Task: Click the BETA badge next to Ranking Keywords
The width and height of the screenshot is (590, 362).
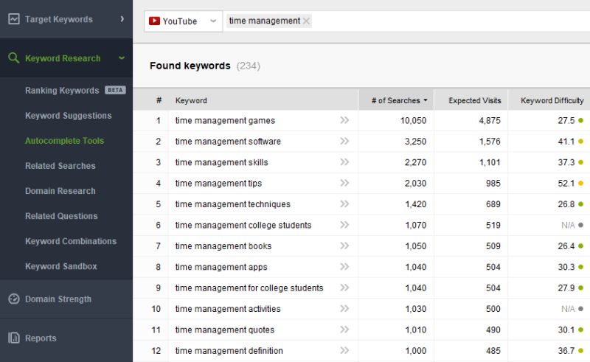Action: tap(115, 90)
